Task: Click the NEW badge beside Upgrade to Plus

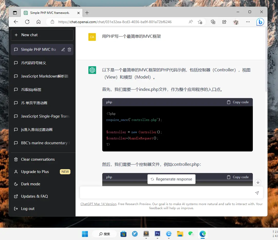Action: point(65,172)
